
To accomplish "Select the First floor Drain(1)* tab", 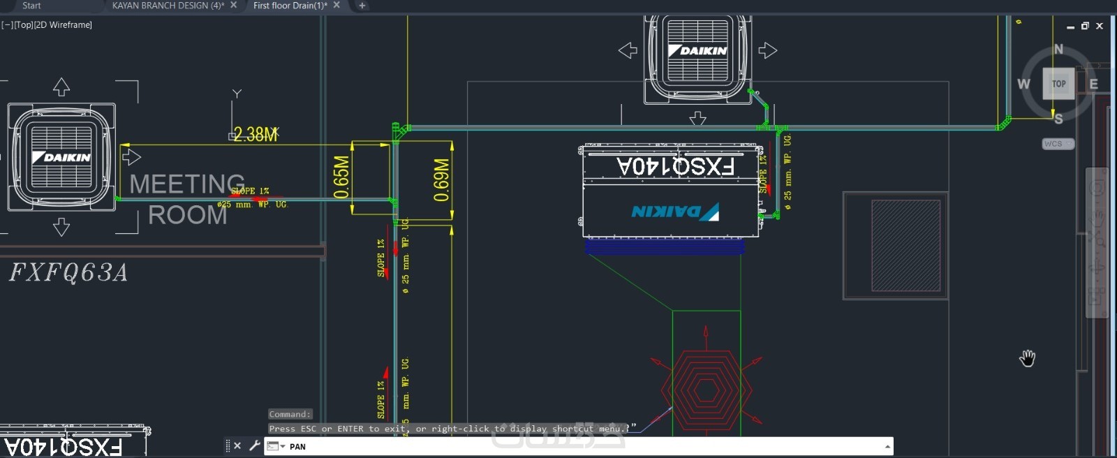I will coord(290,6).
